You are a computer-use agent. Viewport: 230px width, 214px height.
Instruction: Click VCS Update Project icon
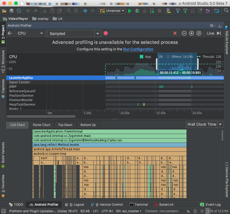178,11
